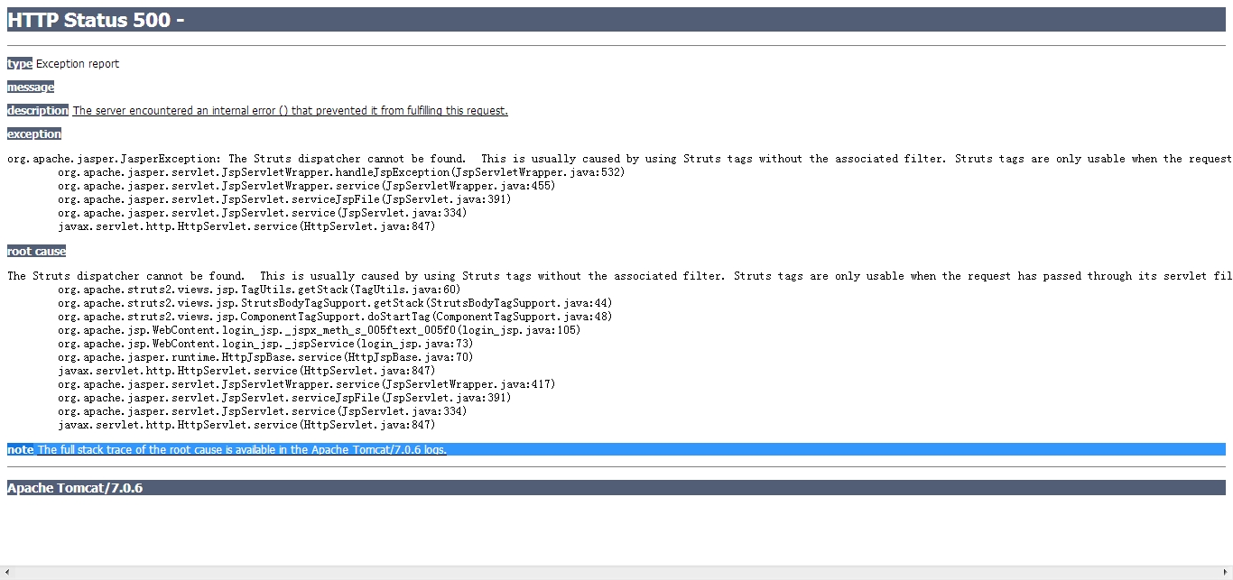Click HttpServlet.java:847 line under exception section
Screen dimensions: 1233x580
pyautogui.click(x=246, y=226)
